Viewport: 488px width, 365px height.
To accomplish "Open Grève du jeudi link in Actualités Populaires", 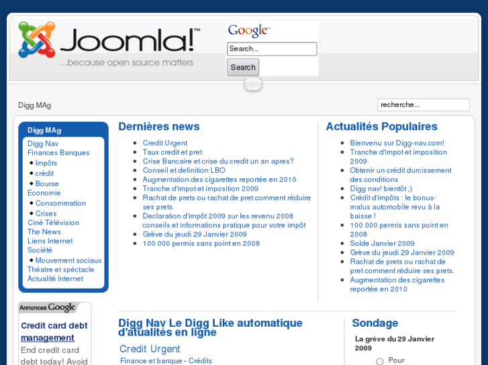I will coord(402,252).
